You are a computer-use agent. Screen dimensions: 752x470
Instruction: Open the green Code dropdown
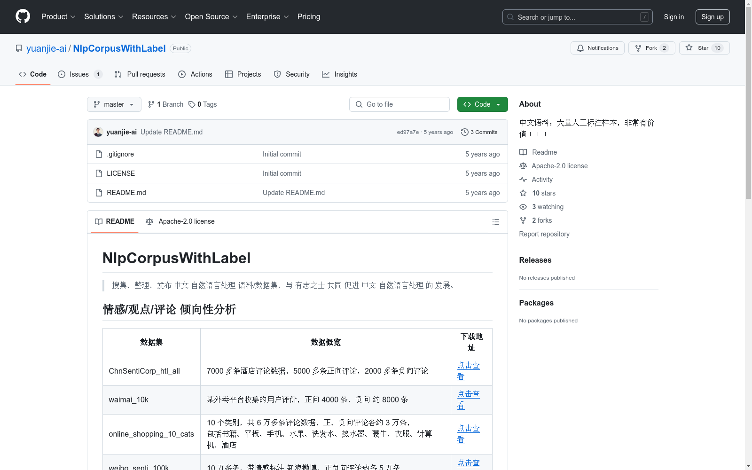[x=482, y=104]
